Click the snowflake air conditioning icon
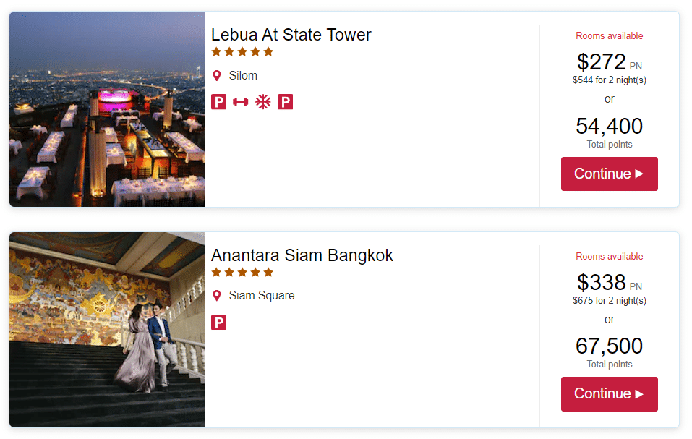 click(263, 102)
